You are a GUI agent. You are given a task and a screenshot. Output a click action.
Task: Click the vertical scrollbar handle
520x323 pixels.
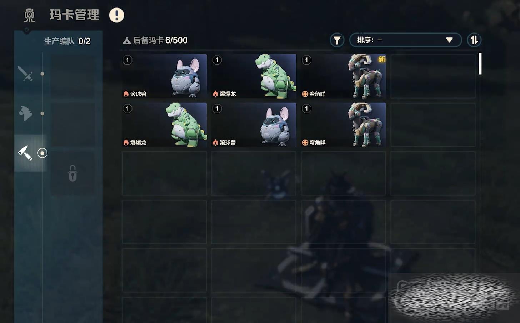[x=480, y=64]
